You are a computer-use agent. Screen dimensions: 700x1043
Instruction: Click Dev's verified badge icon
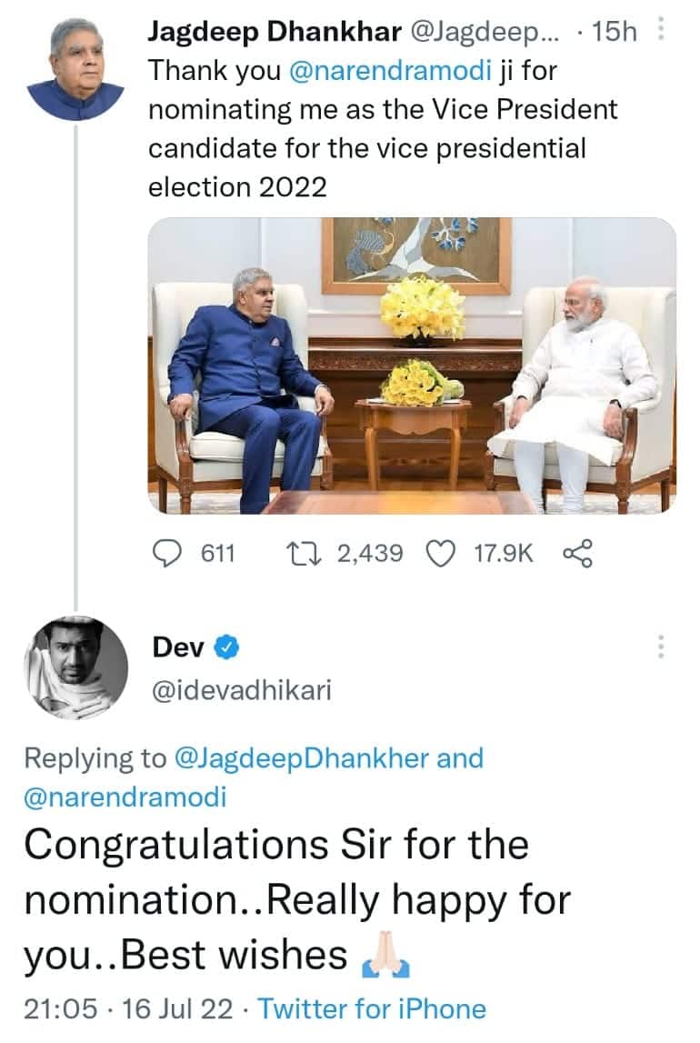(x=225, y=647)
